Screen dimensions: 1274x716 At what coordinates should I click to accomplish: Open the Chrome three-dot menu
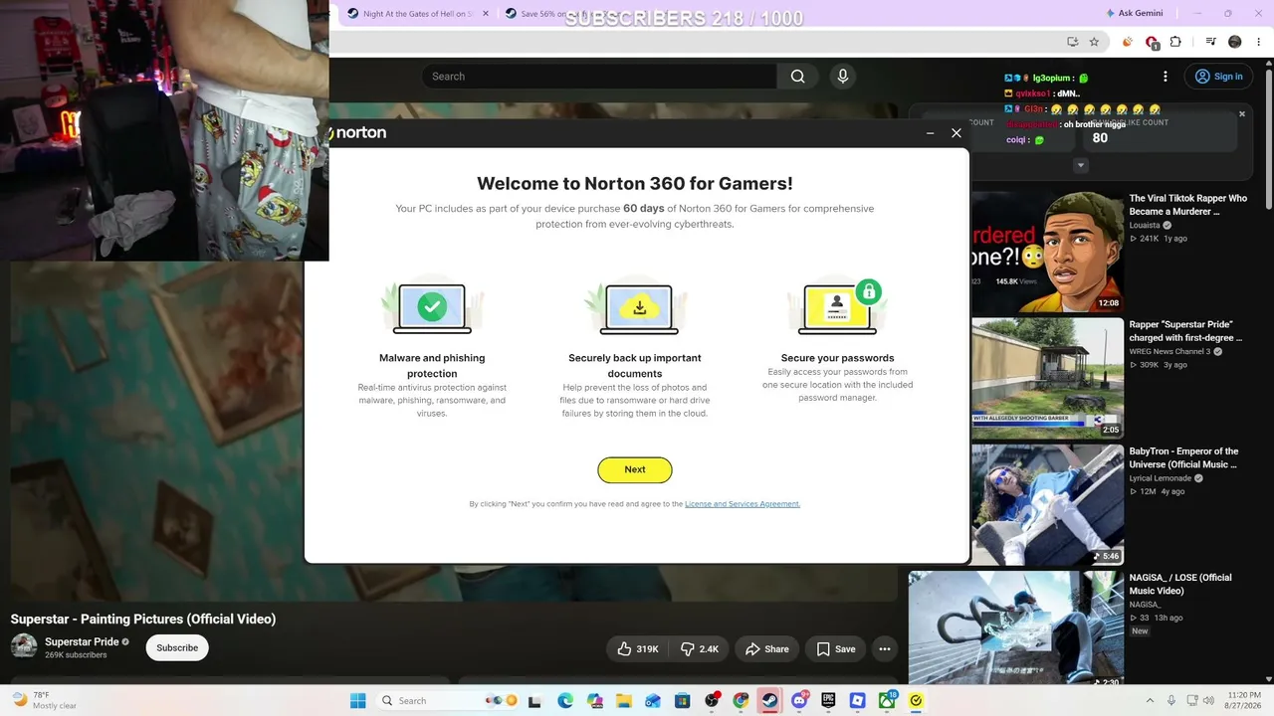pos(1259,42)
